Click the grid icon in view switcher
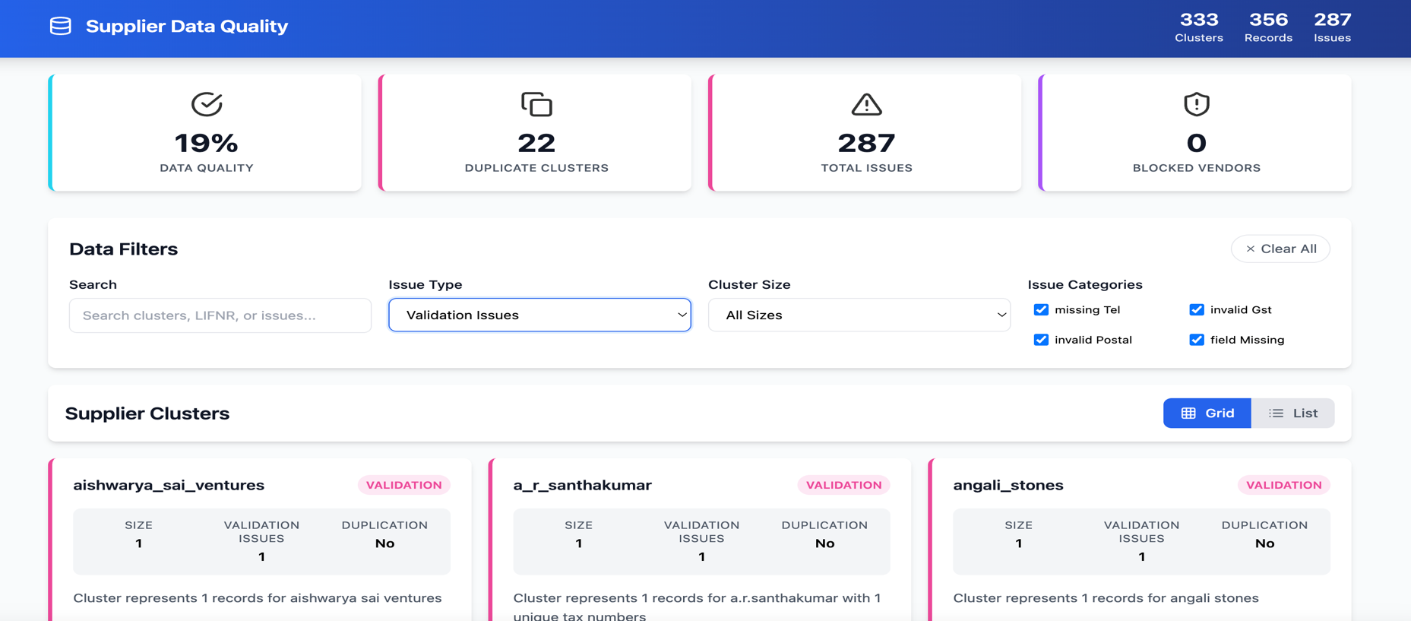 click(1188, 413)
